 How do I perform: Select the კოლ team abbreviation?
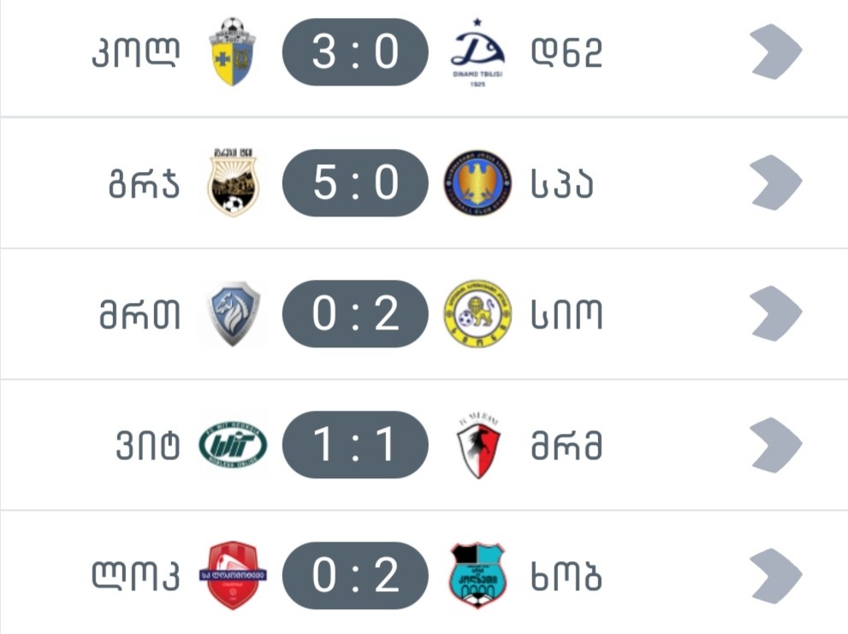[x=135, y=53]
